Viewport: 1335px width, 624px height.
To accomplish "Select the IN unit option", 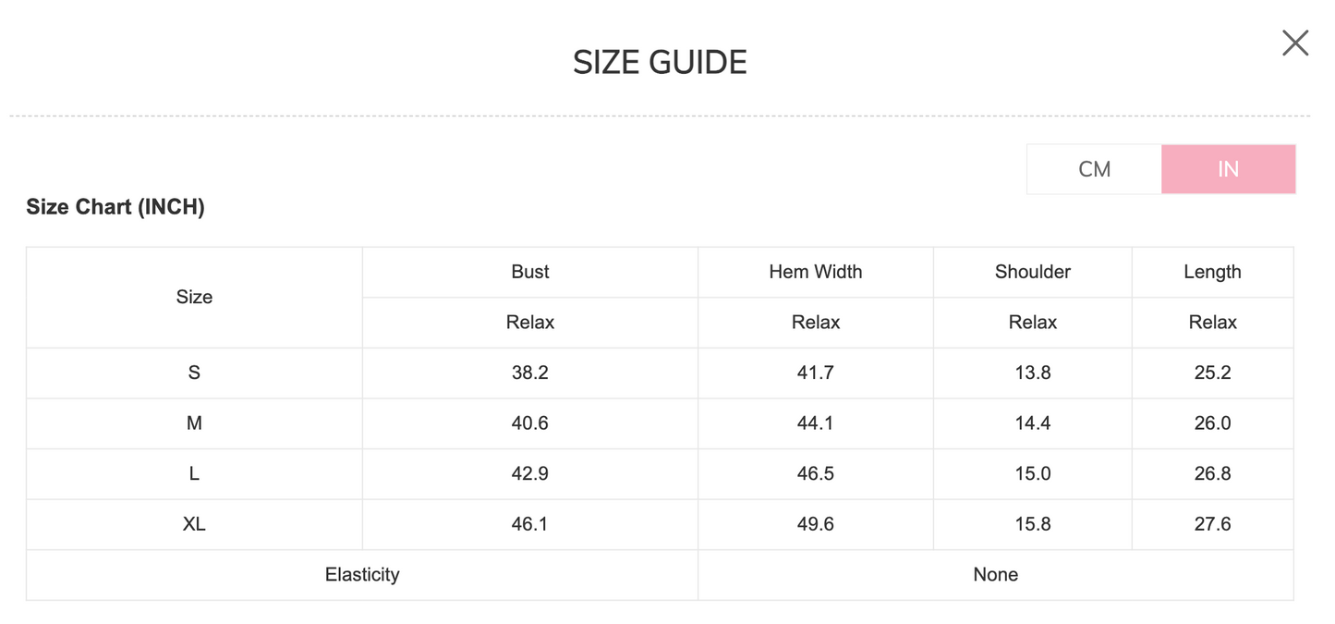I will click(1228, 169).
